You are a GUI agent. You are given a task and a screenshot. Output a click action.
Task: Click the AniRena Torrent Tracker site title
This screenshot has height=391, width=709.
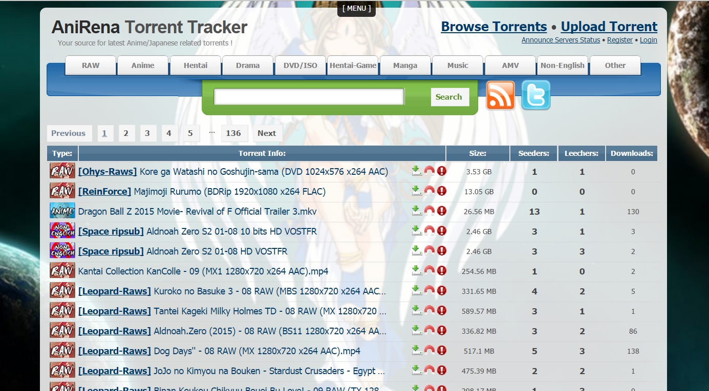coord(149,27)
